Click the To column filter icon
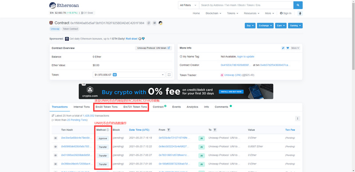Image resolution: width=355 pixels, height=172 pixels. (x=215, y=130)
